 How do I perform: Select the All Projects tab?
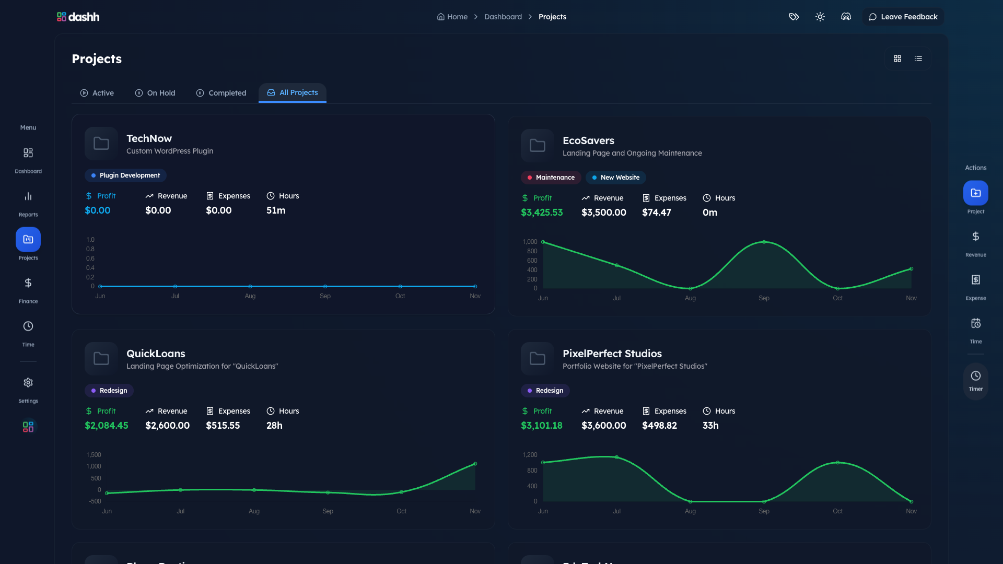click(293, 92)
